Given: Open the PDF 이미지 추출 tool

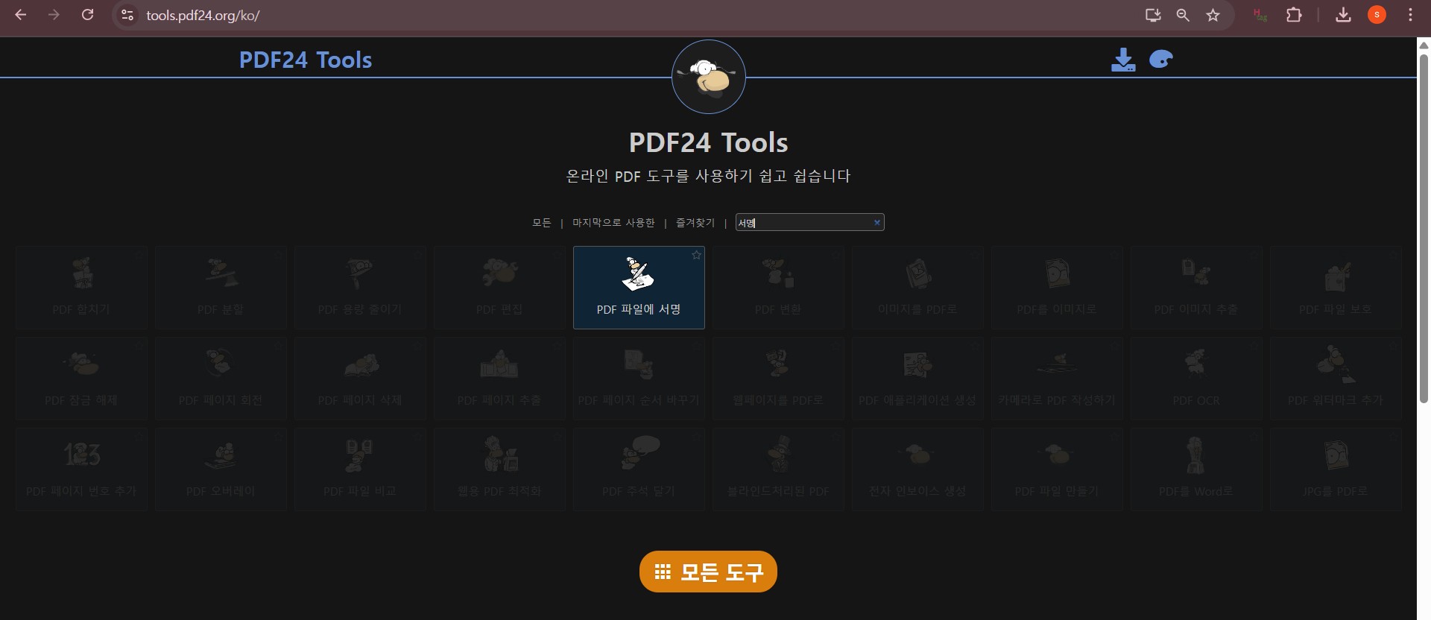Looking at the screenshot, I should (1196, 288).
